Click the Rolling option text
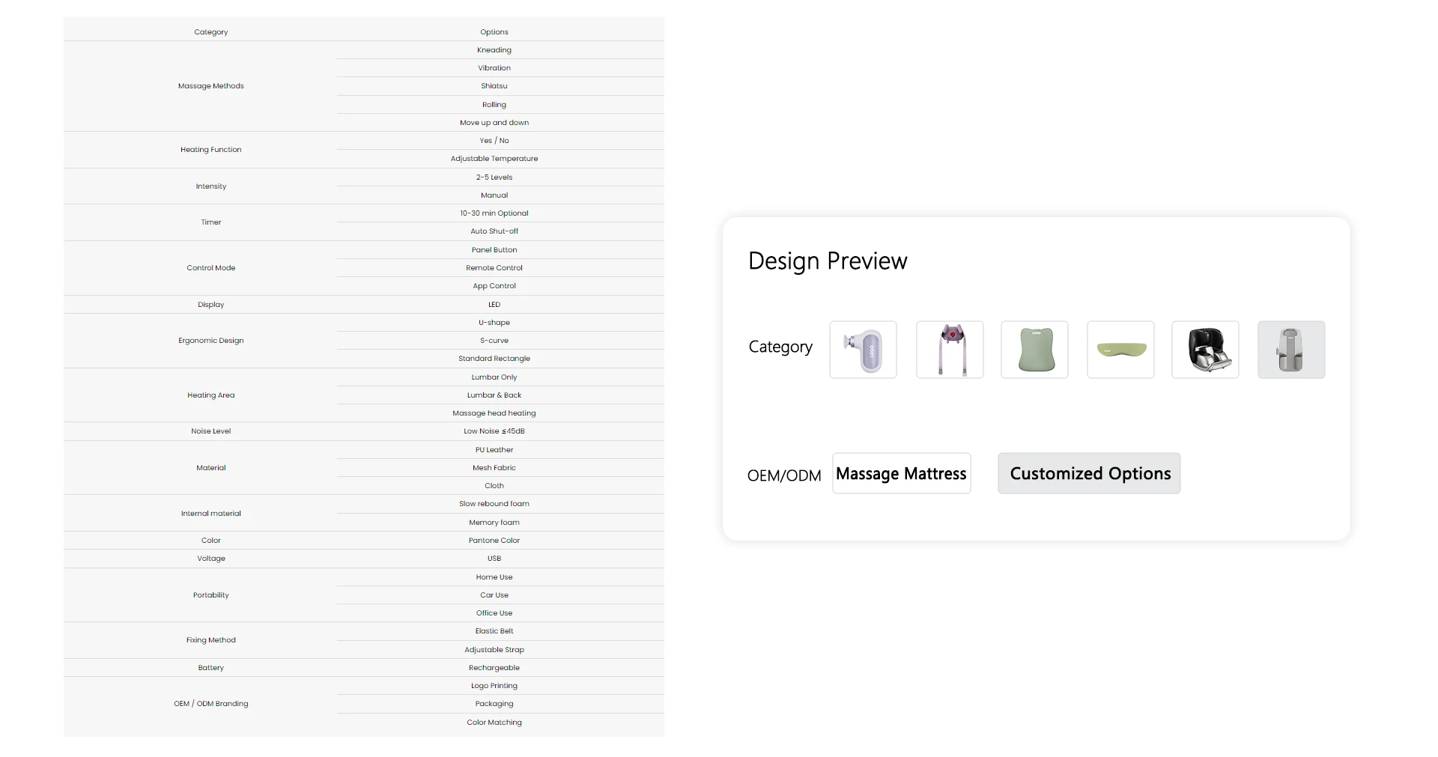The height and width of the screenshot is (757, 1438). click(494, 105)
